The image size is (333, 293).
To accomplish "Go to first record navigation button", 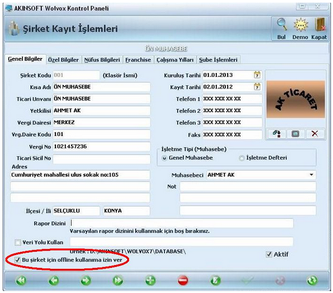I will pos(21,281).
